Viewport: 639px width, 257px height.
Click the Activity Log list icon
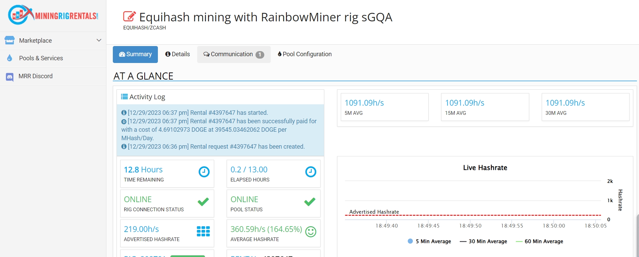click(124, 97)
